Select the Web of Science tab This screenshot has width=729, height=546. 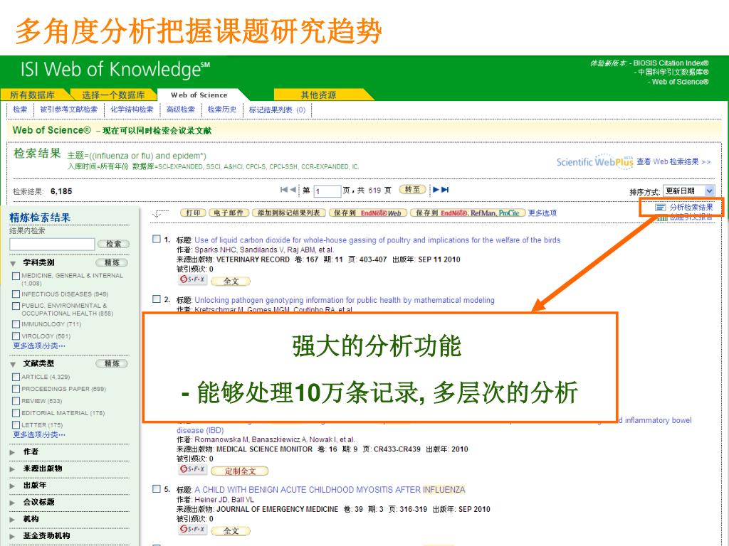199,95
